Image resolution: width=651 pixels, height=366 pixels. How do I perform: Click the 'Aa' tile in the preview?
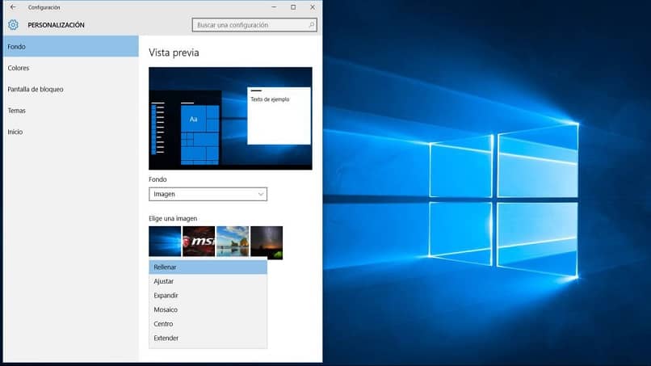pyautogui.click(x=194, y=119)
